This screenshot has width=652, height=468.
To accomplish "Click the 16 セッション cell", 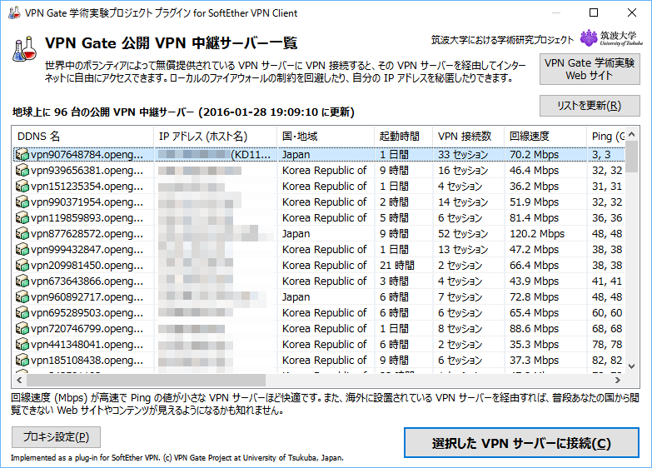I will point(463,171).
